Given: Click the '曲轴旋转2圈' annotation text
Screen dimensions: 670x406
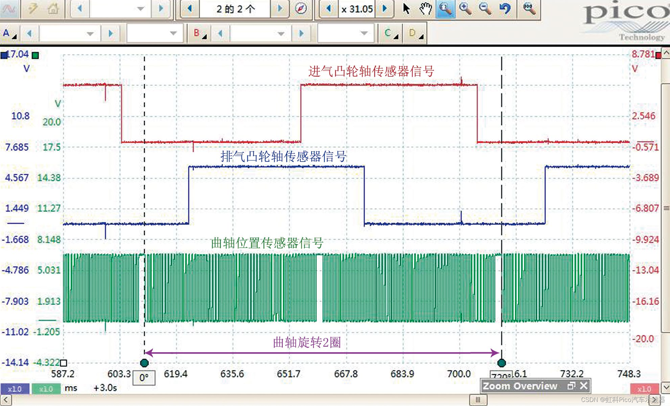Looking at the screenshot, I should coord(307,342).
